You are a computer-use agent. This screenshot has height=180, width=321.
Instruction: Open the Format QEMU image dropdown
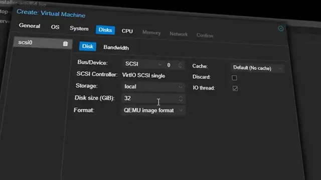tap(181, 110)
